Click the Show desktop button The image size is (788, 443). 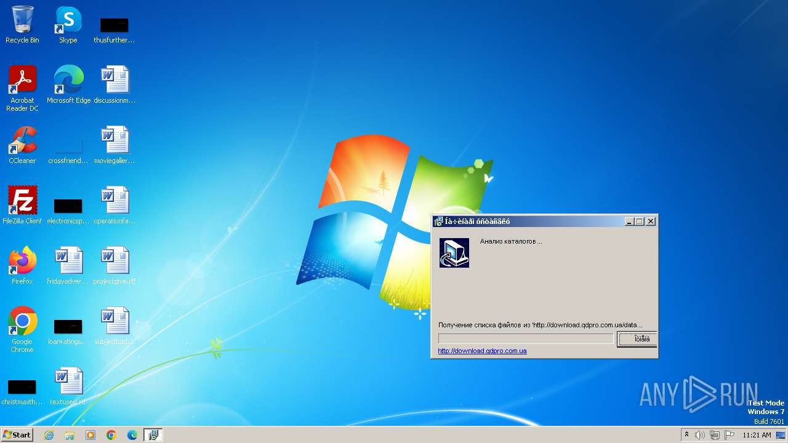pyautogui.click(x=781, y=435)
